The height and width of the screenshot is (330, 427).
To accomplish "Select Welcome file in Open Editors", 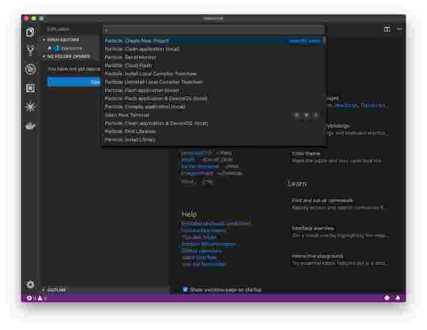I will click(x=71, y=48).
